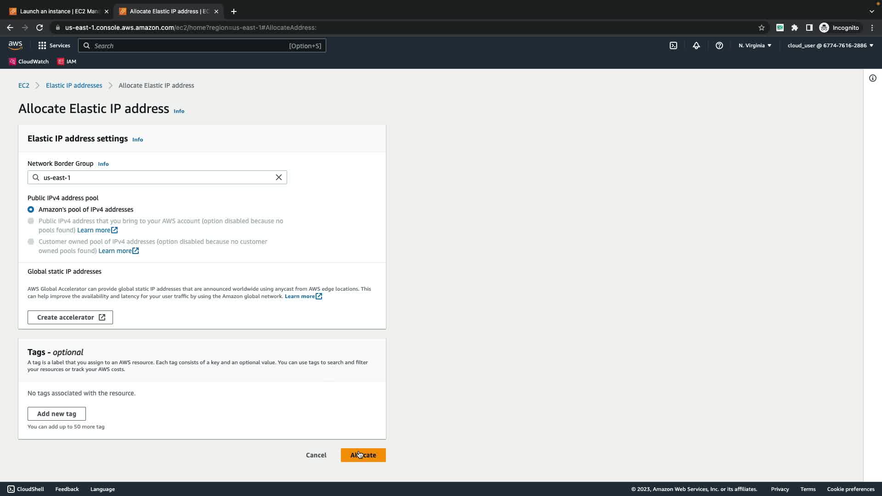Open the info panel icon at right edge
Screen dimensions: 882x496
click(x=873, y=78)
